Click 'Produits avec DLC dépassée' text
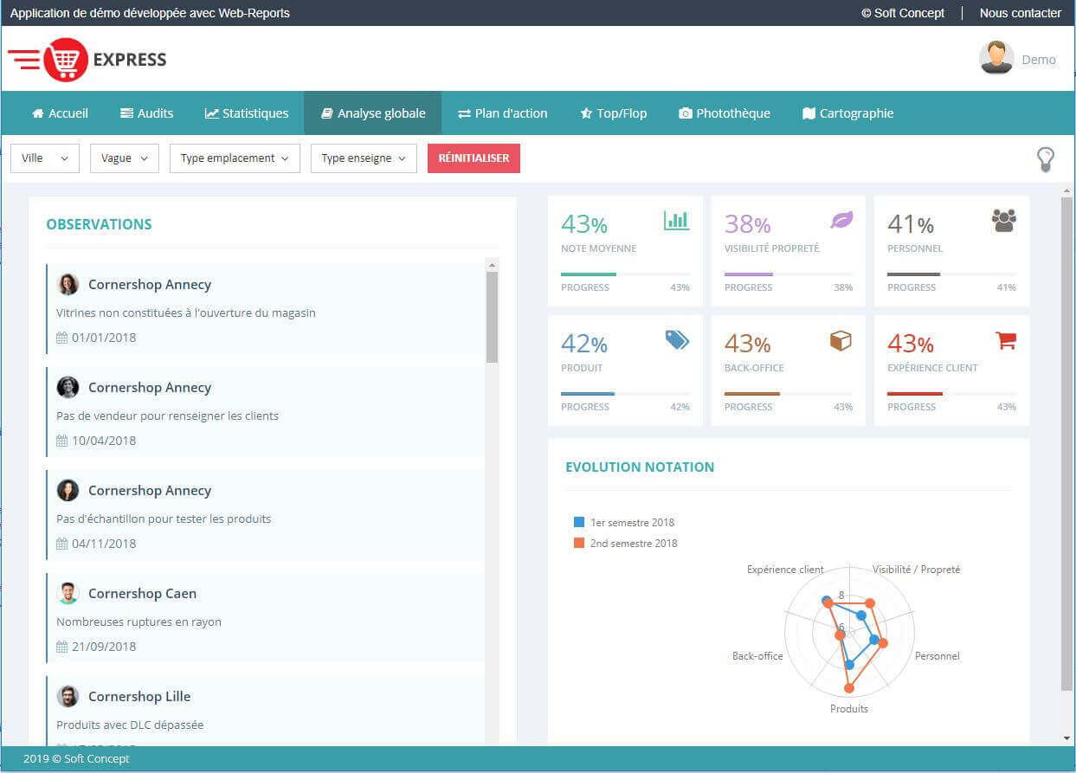This screenshot has height=773, width=1076. pos(130,725)
